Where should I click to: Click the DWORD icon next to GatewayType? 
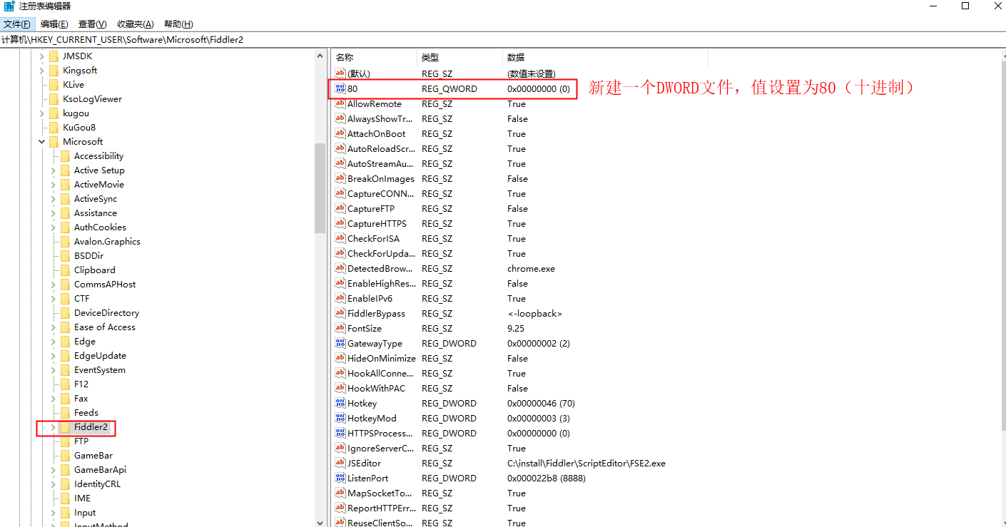(x=340, y=343)
